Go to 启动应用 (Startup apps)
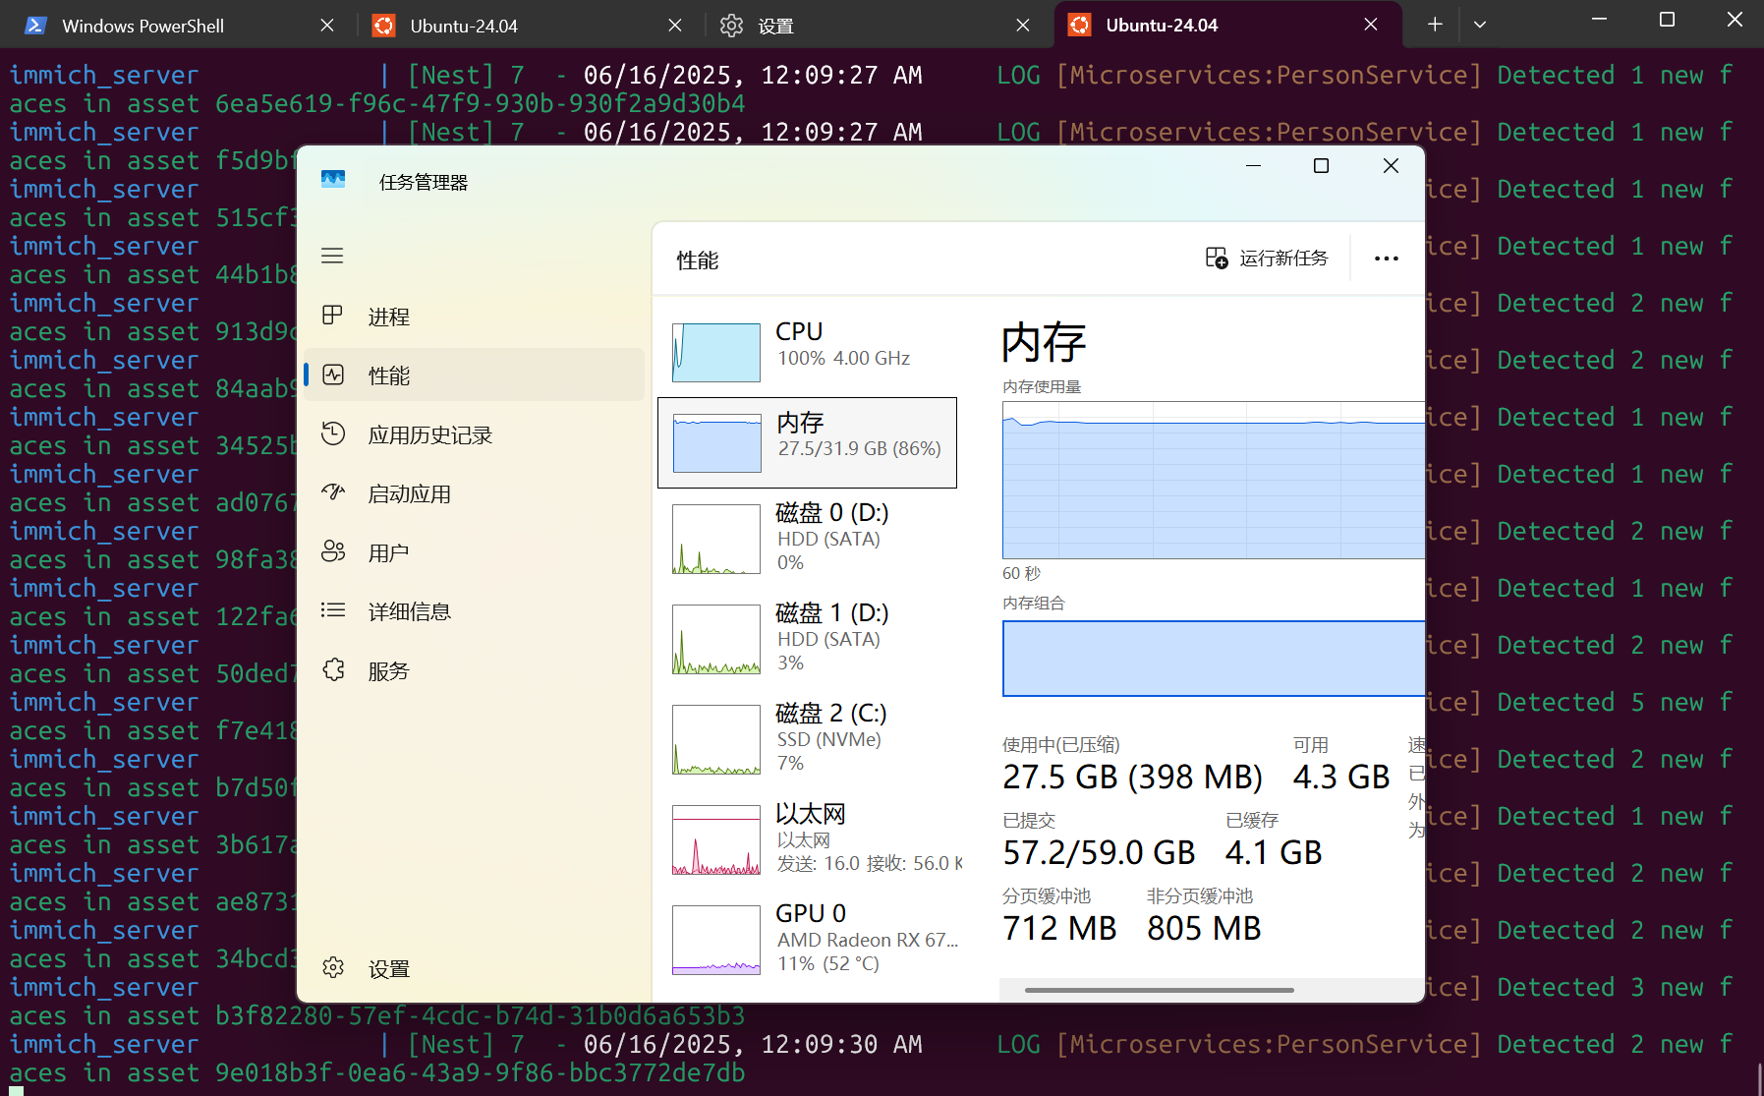1764x1096 pixels. [474, 493]
